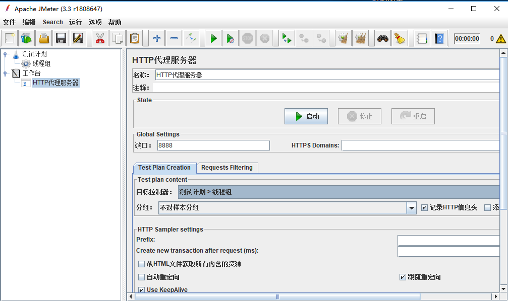Open the 分组 dropdown arrow
This screenshot has height=301, width=508.
tap(412, 207)
